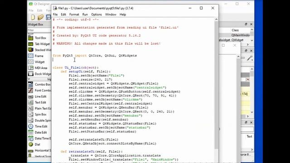
Task: Click the Text column header in bottom panel
Action: [x=249, y=136]
